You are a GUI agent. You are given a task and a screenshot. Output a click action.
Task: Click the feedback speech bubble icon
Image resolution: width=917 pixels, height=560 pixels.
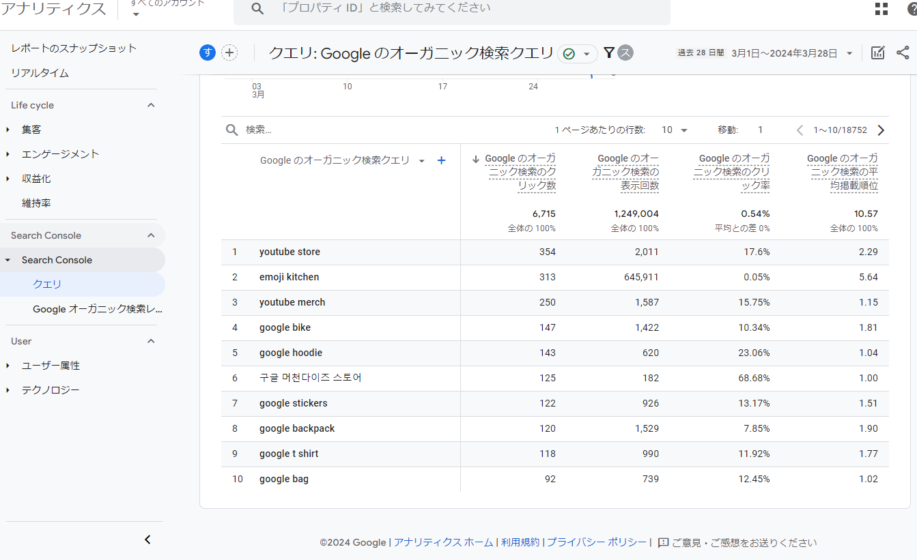click(663, 543)
